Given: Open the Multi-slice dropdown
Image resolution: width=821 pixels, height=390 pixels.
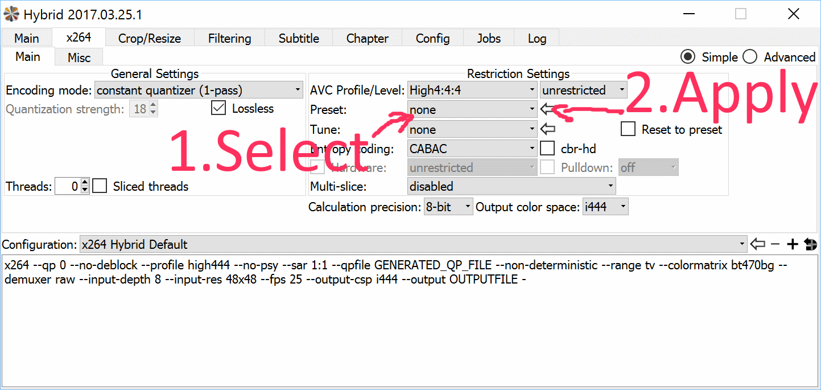Looking at the screenshot, I should 511,186.
